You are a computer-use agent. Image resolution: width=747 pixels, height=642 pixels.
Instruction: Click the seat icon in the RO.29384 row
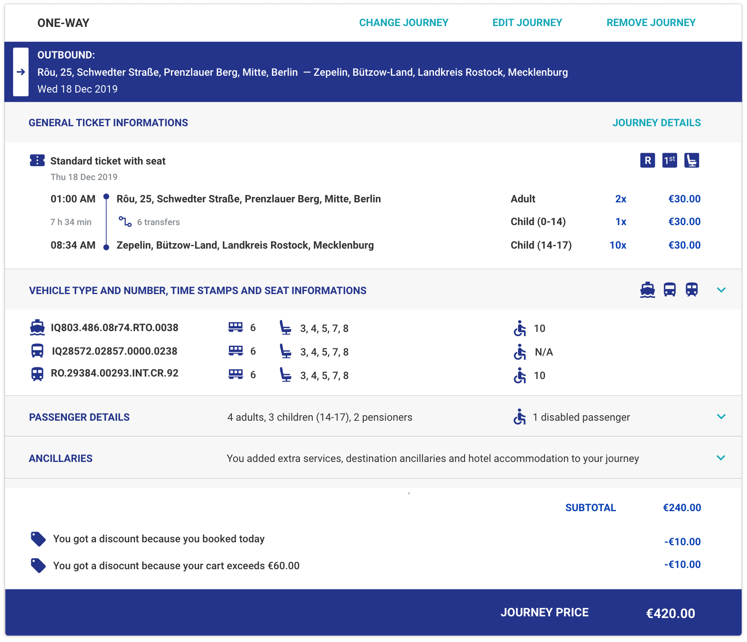pos(286,375)
